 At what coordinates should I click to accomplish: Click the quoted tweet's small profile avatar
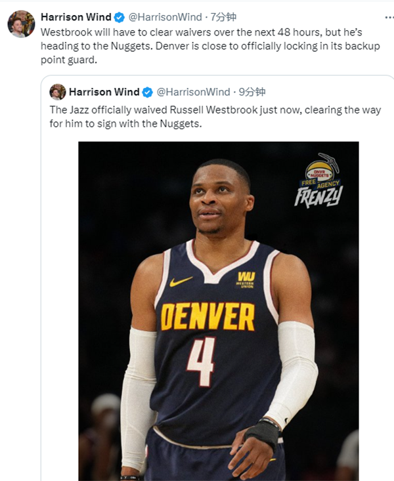click(58, 92)
